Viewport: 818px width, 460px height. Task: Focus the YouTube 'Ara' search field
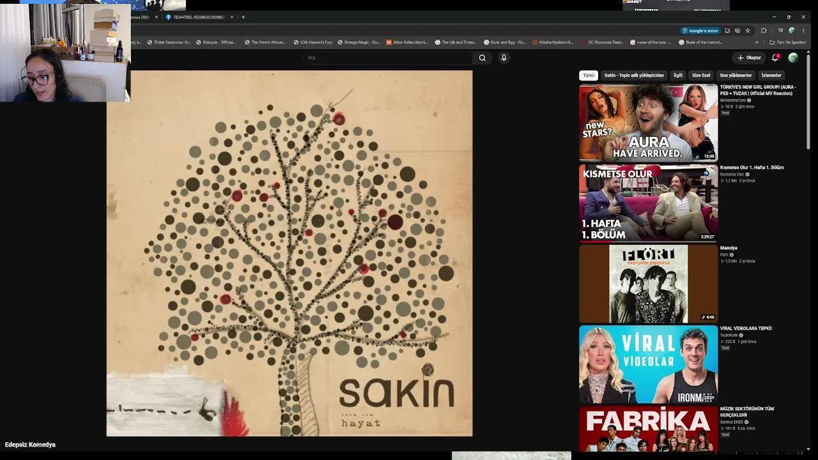(387, 57)
